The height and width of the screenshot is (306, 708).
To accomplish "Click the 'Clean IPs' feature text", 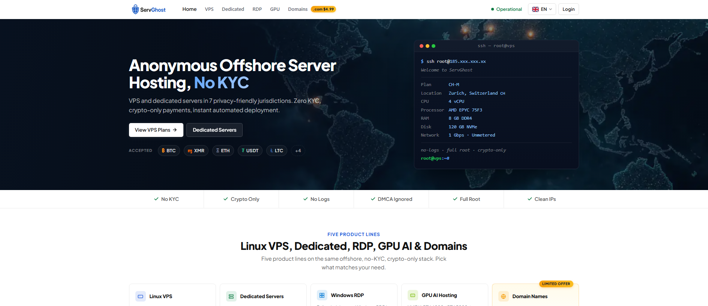I will [545, 199].
